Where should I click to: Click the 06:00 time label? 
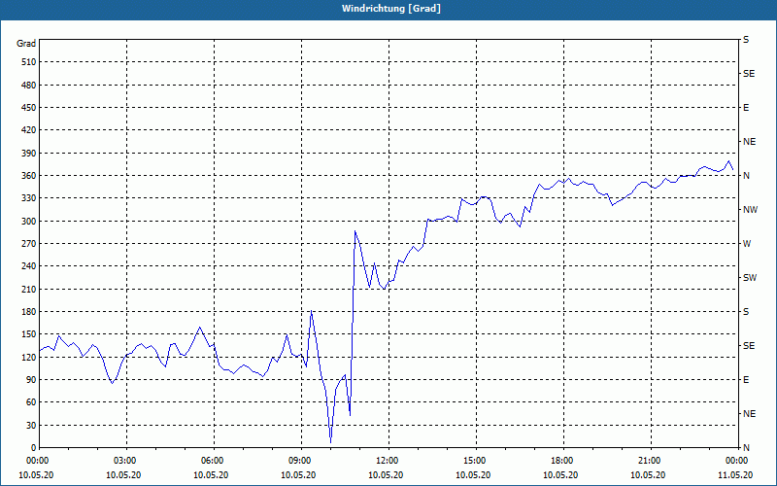pos(211,460)
